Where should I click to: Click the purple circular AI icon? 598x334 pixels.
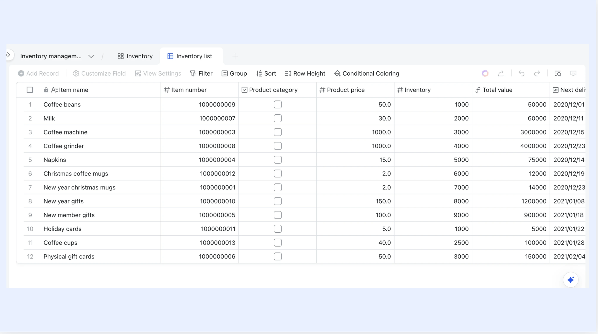coord(485,74)
